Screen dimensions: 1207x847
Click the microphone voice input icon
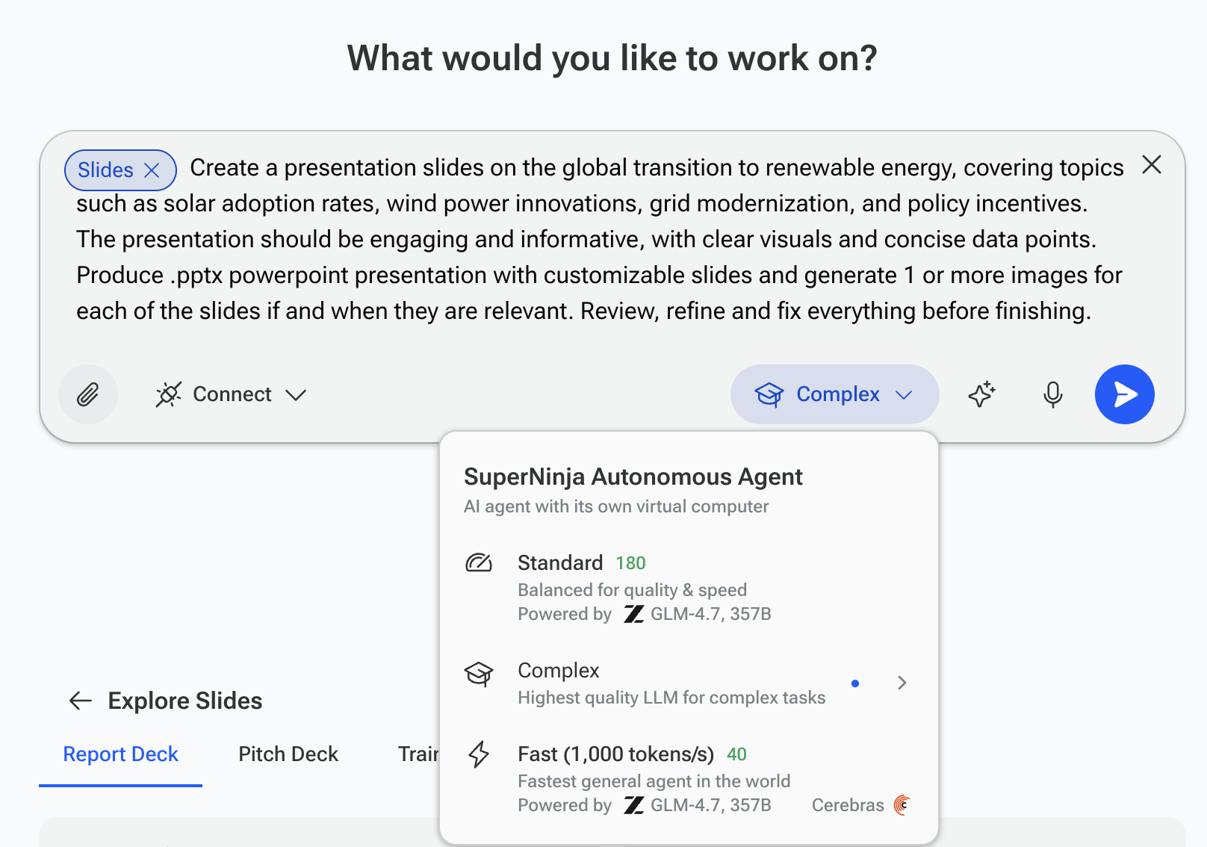(x=1053, y=394)
